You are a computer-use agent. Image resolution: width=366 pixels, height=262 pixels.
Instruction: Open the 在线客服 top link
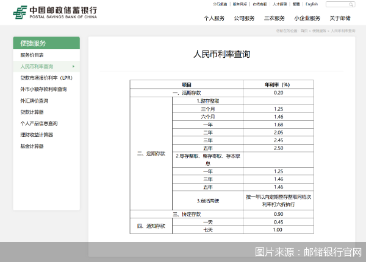[x=260, y=4]
